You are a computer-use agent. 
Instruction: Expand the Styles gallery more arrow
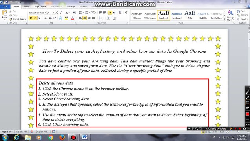224,19
